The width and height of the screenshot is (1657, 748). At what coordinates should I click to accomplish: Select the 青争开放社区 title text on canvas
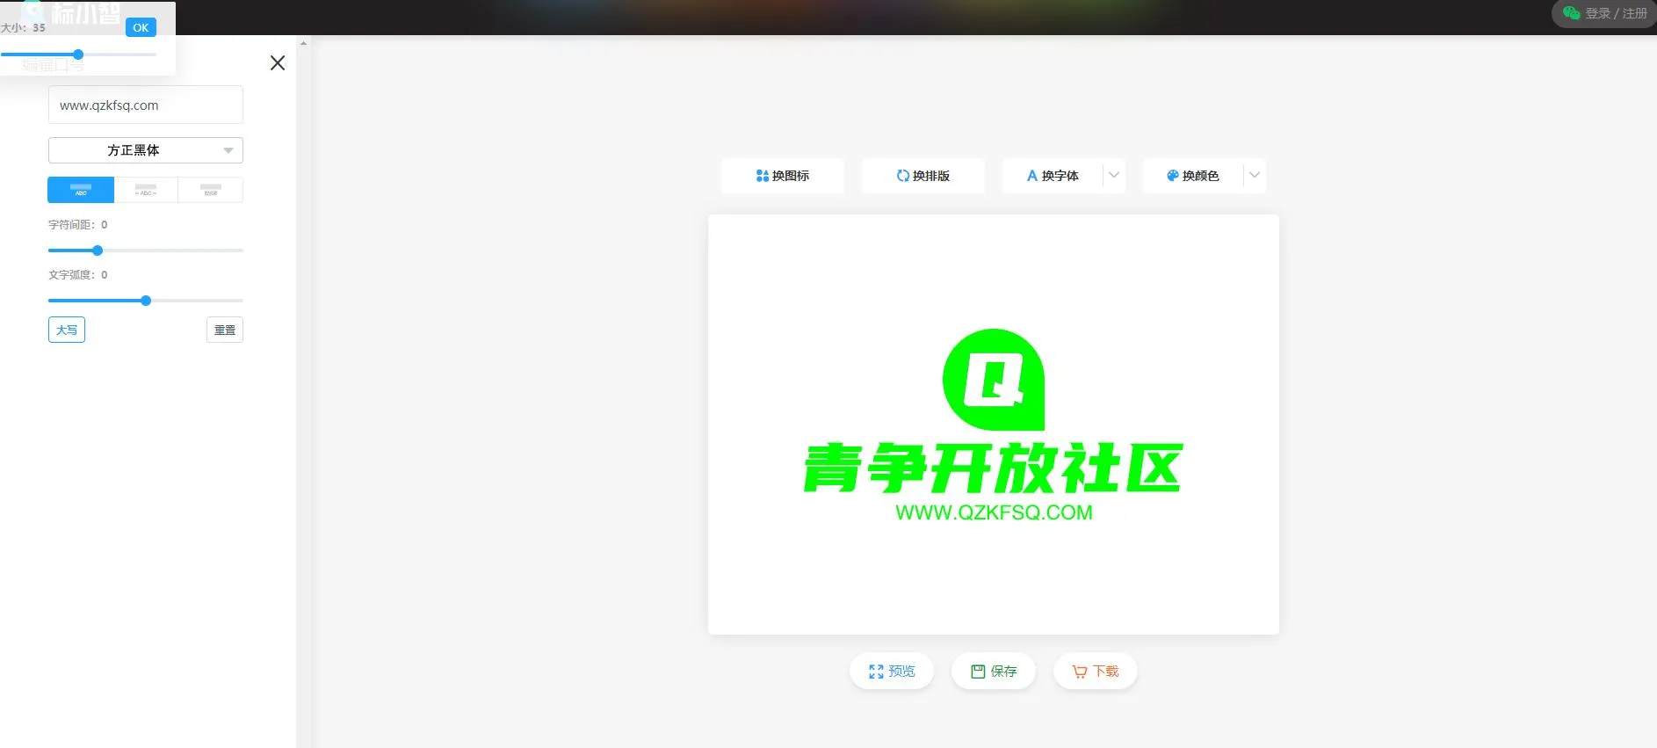click(994, 468)
